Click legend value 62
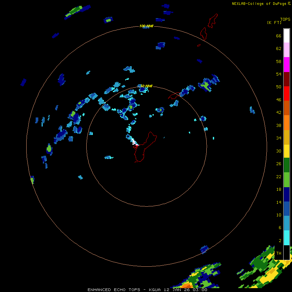 pos(279,48)
